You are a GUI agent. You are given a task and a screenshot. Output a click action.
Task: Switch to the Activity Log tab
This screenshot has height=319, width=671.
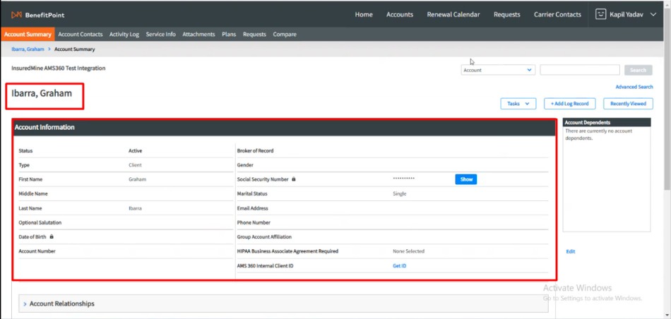(124, 34)
